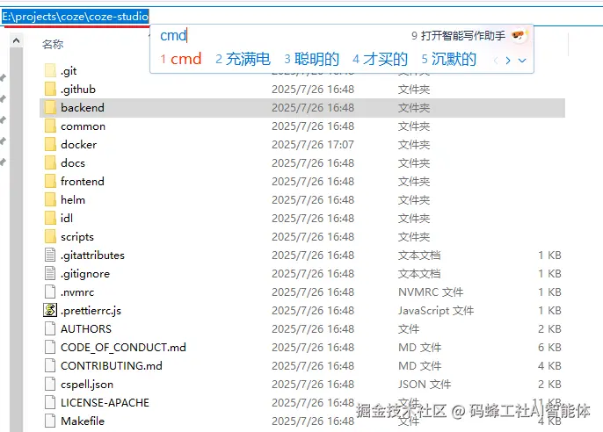Select the file name LICENSE-APACHE
The image size is (603, 432).
coord(105,403)
